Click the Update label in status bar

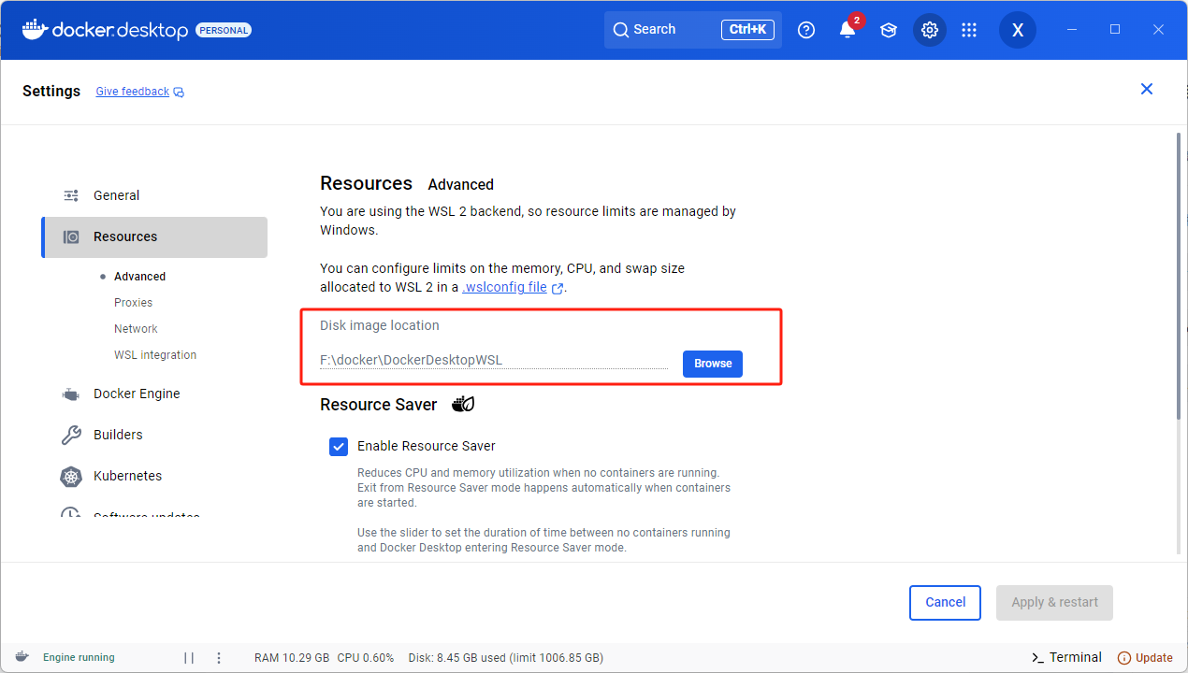click(x=1153, y=658)
